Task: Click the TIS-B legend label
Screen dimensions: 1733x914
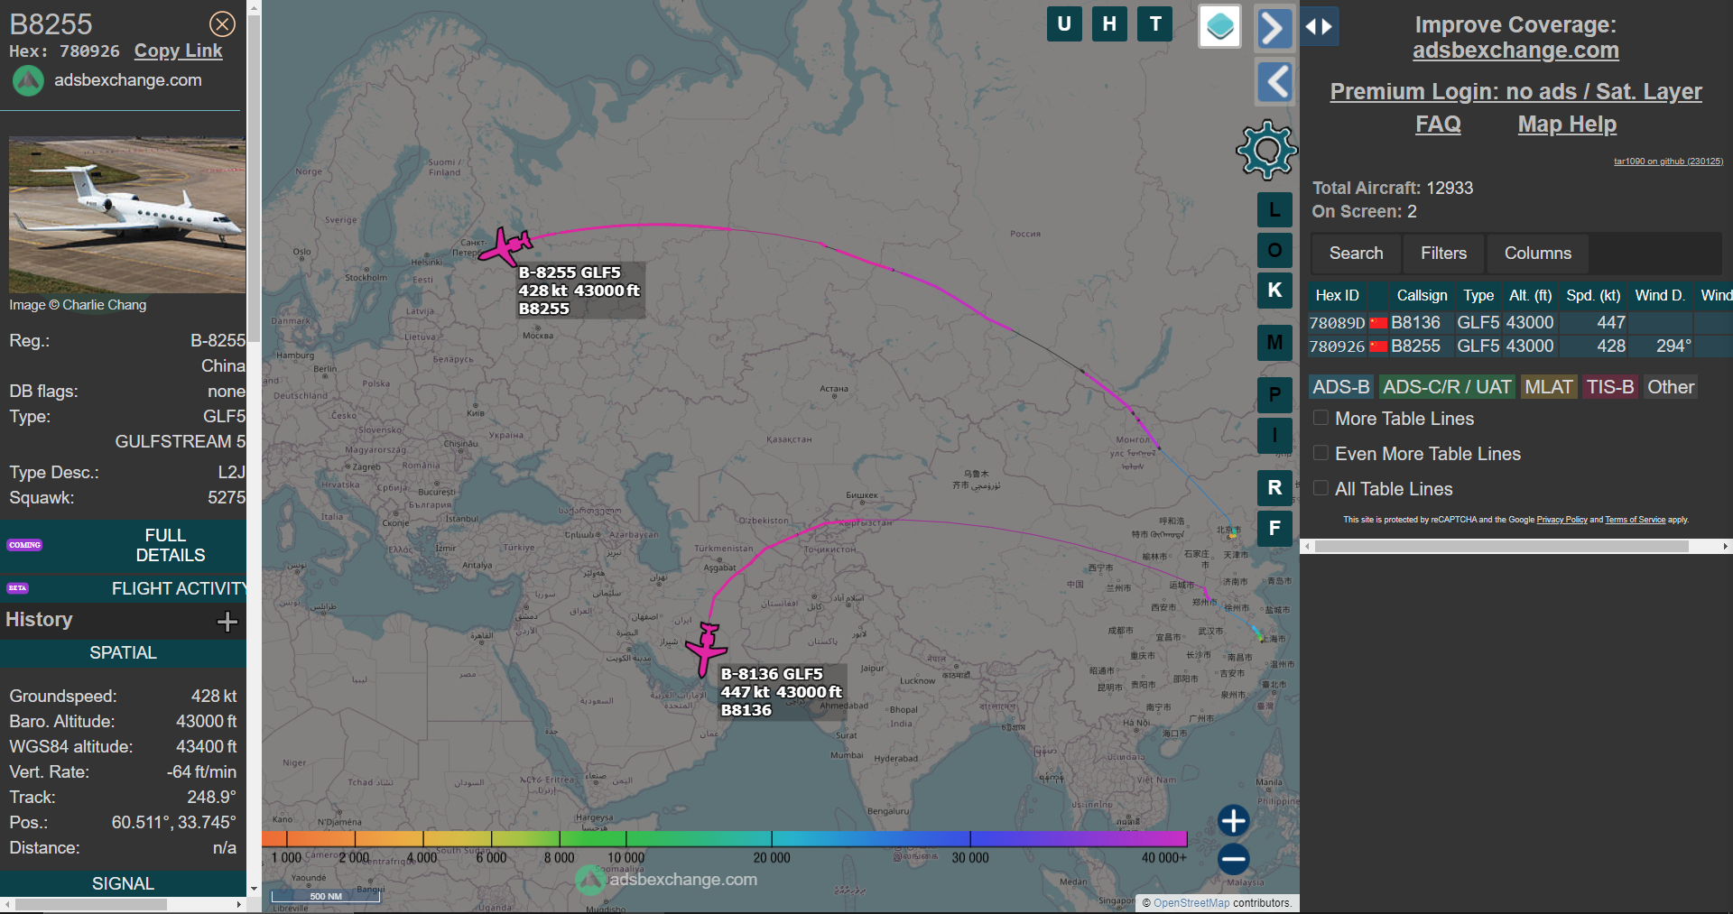Action: [1610, 387]
